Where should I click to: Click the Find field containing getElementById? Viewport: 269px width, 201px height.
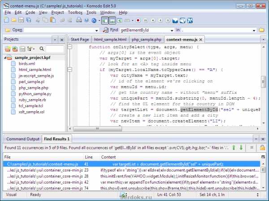point(145,30)
